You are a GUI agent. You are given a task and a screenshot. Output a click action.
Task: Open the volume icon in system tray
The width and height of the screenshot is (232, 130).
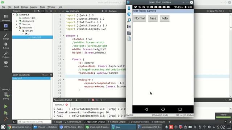click(209, 127)
